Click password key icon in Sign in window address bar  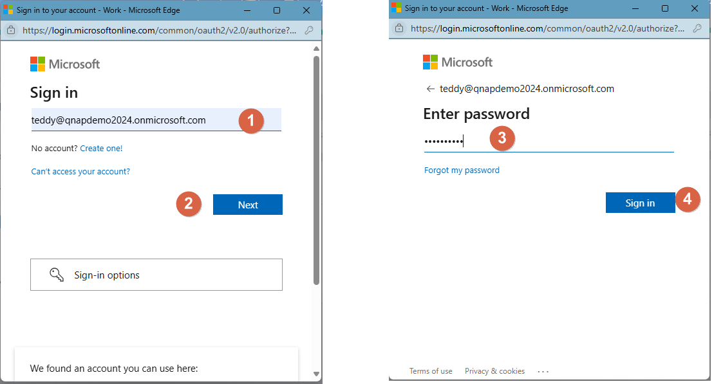pos(309,30)
